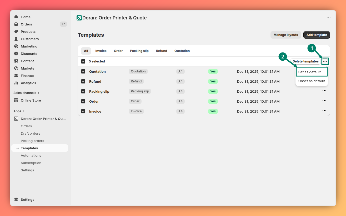The image size is (346, 216).
Task: Open the Order row actions menu
Action: point(324,101)
